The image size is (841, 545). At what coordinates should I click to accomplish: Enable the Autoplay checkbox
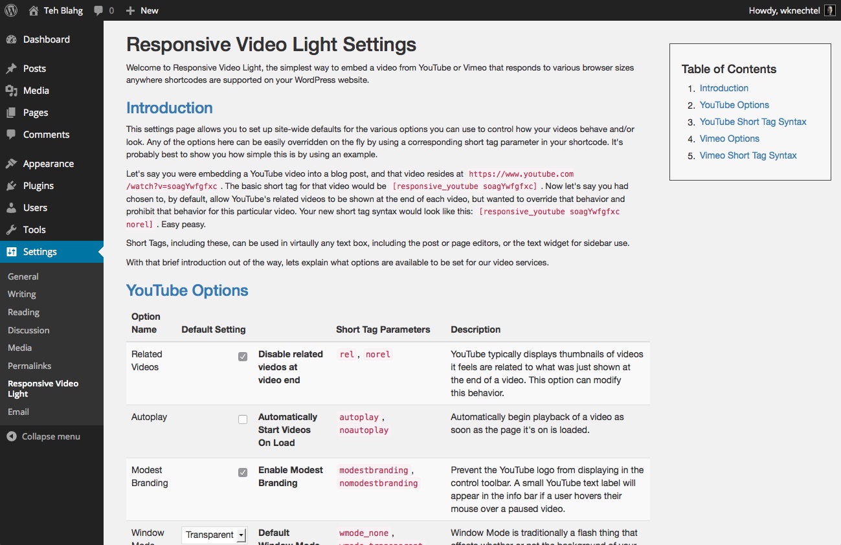tap(243, 419)
